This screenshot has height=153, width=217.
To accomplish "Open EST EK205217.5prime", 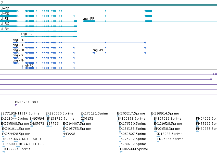I will tap(131, 113).
